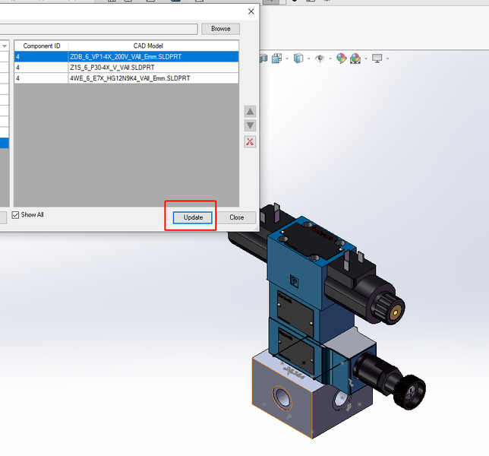
Task: Select the Display Style cube icon
Action: coord(298,59)
